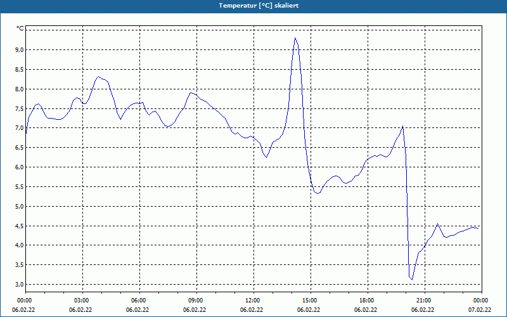Click the 4,0 y-axis value
Screen dimensions: 507x317
pos(20,245)
